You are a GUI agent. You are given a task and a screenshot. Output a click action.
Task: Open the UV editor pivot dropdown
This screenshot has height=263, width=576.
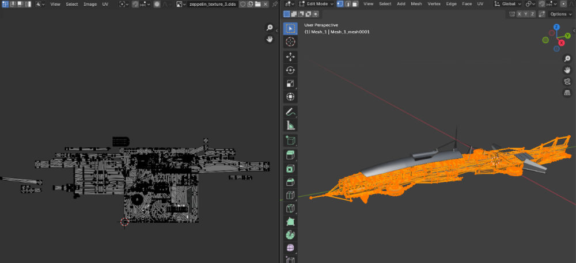point(124,4)
